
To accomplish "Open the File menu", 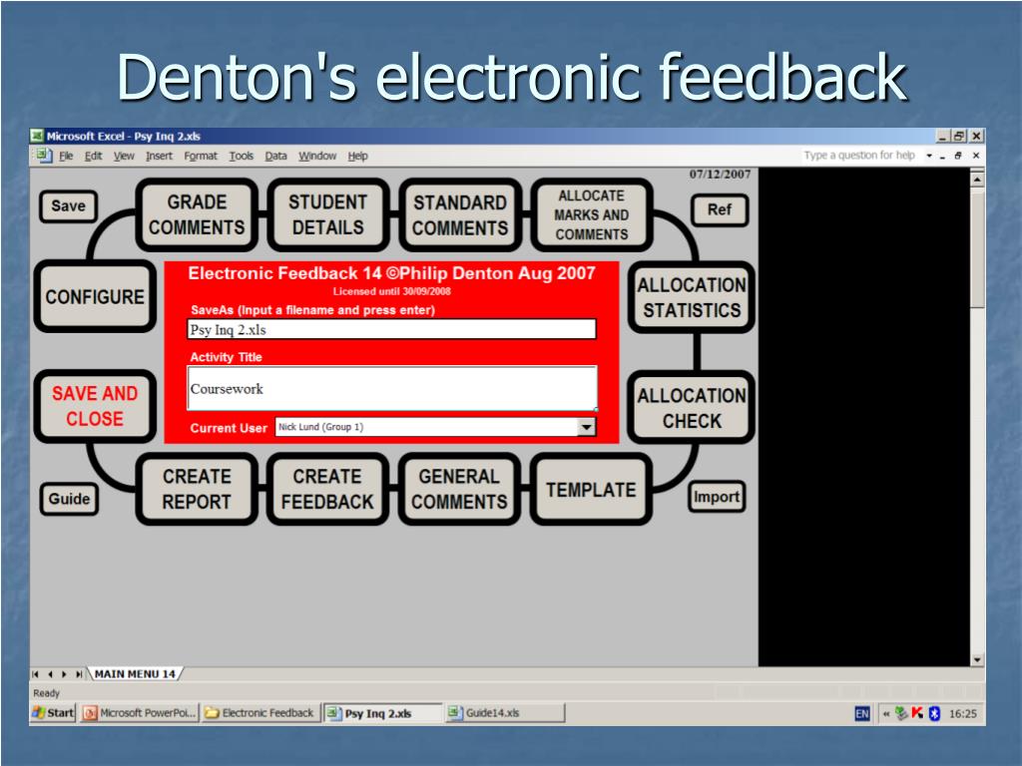I will [x=66, y=156].
